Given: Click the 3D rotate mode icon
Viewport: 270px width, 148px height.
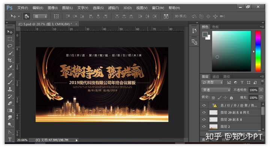Looking at the screenshot, I should [194, 16].
